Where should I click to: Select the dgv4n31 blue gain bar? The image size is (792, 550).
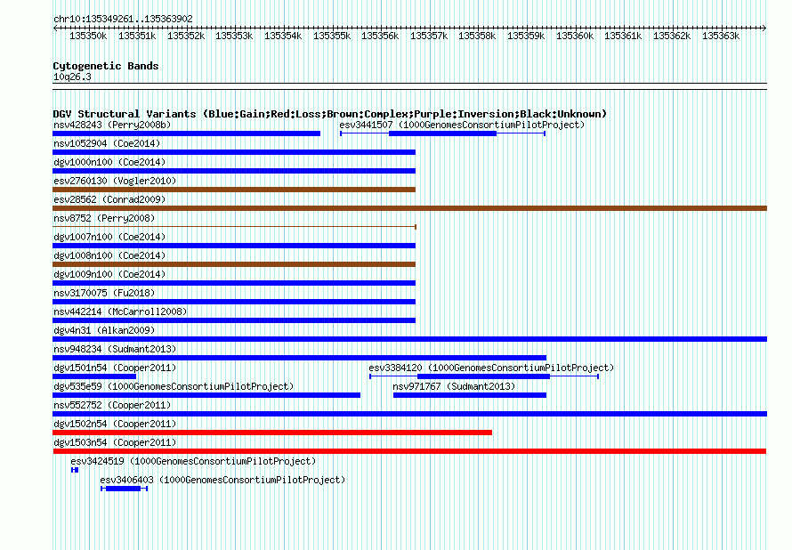[409, 339]
